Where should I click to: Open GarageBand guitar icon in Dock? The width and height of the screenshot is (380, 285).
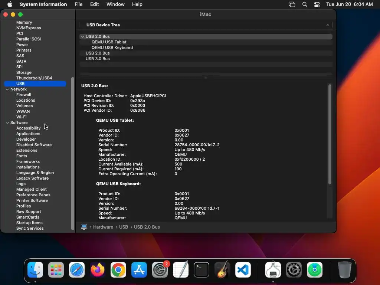point(222,270)
